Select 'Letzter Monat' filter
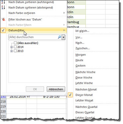The height and width of the screenshot is (124, 123). (x=84, y=100)
